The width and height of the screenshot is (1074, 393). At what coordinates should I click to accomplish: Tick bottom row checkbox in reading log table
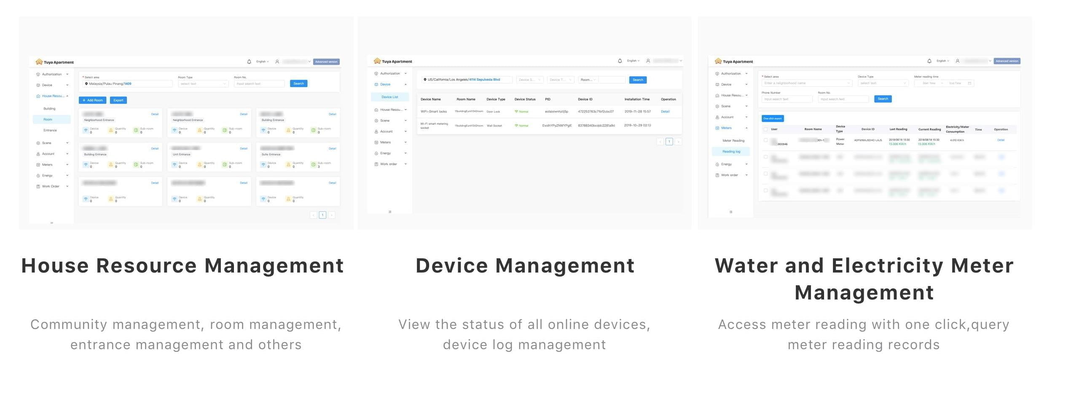(x=766, y=190)
